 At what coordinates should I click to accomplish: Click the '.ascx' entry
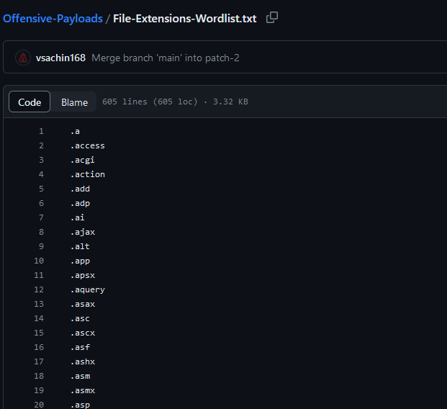pyautogui.click(x=83, y=333)
